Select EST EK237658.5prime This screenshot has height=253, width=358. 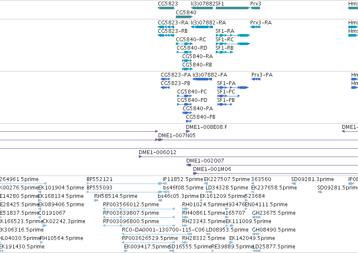pos(252,192)
